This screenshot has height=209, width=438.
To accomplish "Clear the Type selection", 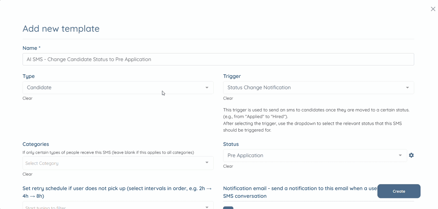I will pos(27,98).
